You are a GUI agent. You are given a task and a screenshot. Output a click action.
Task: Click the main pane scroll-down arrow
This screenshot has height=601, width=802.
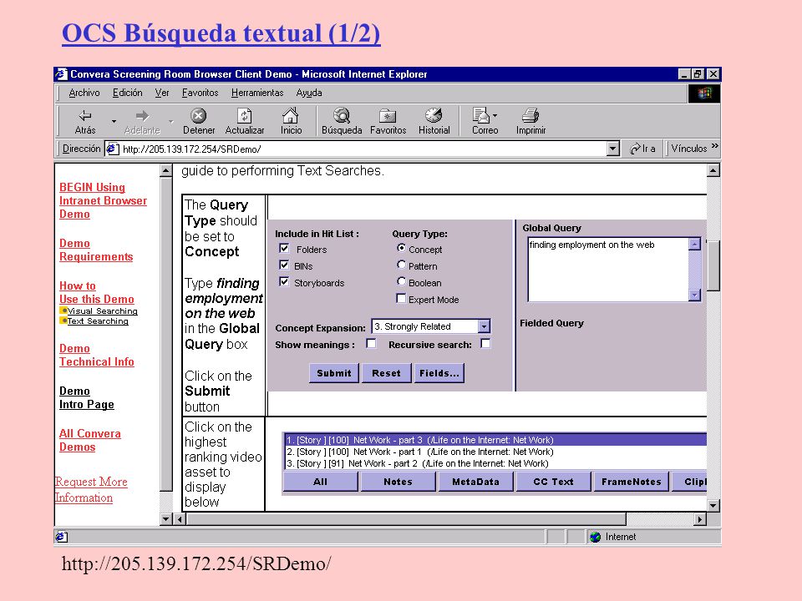pyautogui.click(x=713, y=505)
